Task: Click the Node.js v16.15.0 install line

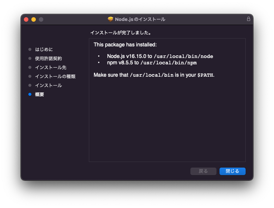Action: point(160,56)
